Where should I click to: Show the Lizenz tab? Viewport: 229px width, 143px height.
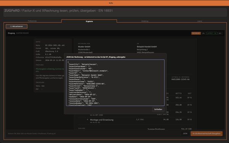pyautogui.click(x=200, y=21)
